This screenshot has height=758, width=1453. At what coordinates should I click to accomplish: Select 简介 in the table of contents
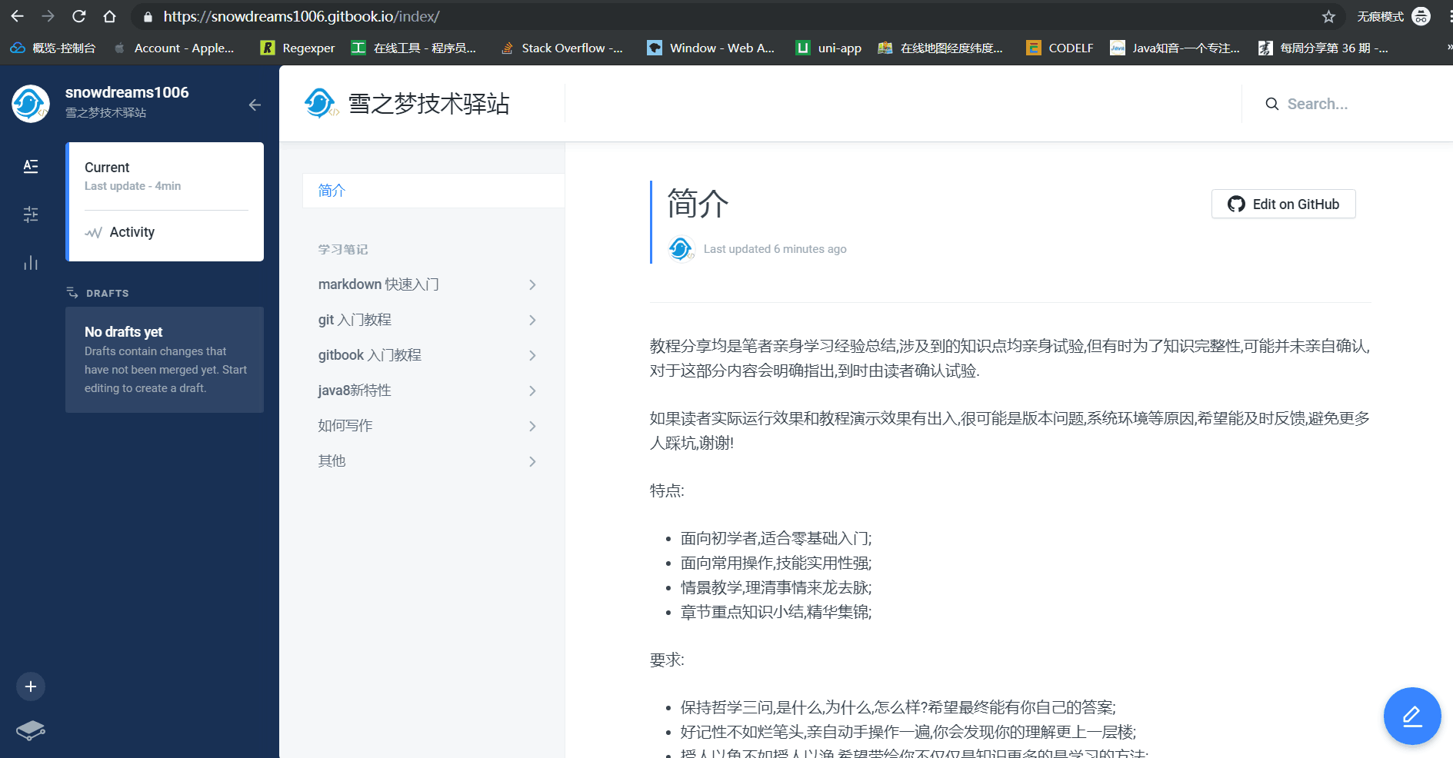pyautogui.click(x=332, y=190)
